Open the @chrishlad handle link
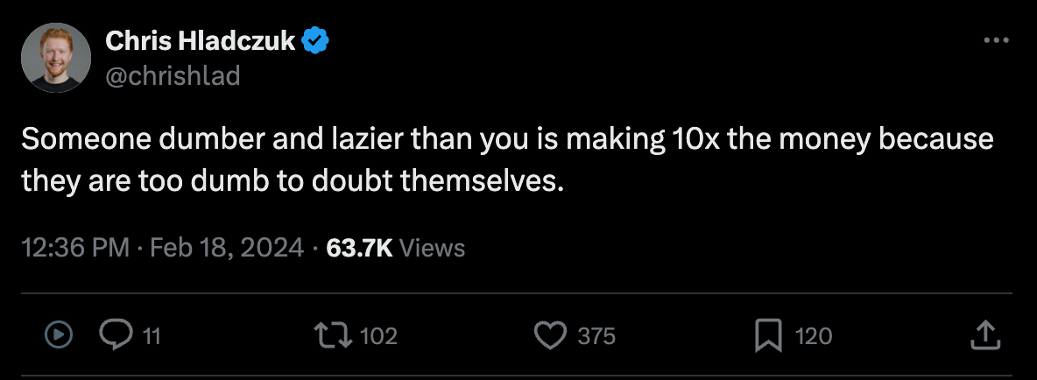 (x=172, y=76)
